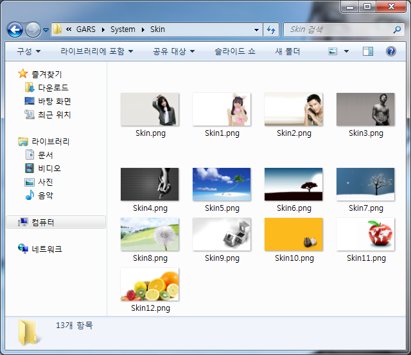
Task: Open 다운로드 in the navigation pane
Action: click(x=53, y=88)
